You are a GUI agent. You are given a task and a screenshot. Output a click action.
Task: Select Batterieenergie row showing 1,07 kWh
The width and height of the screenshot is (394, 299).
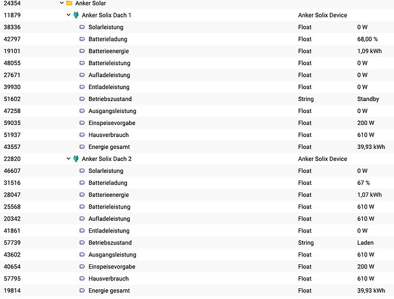pos(197,195)
